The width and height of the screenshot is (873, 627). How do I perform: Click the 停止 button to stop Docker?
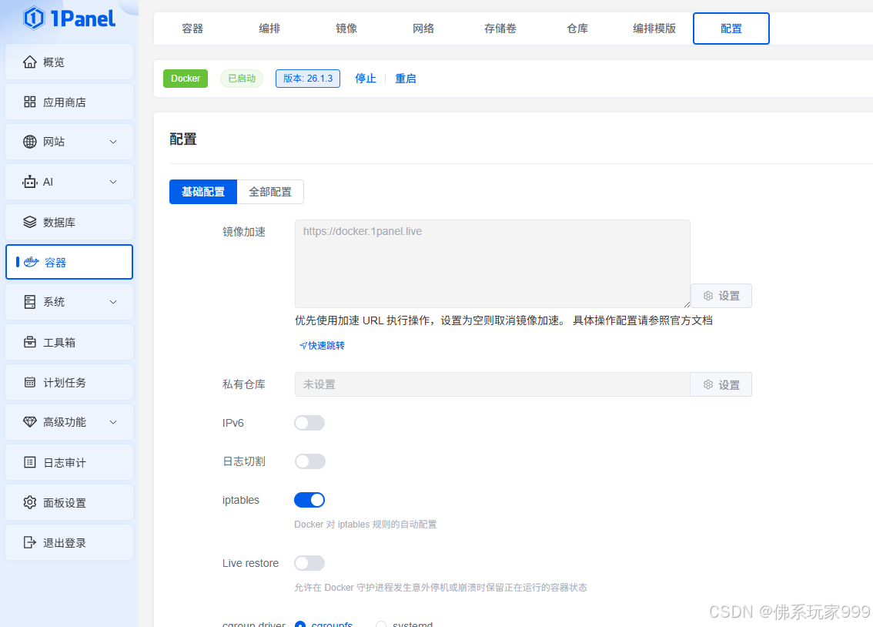[x=365, y=78]
